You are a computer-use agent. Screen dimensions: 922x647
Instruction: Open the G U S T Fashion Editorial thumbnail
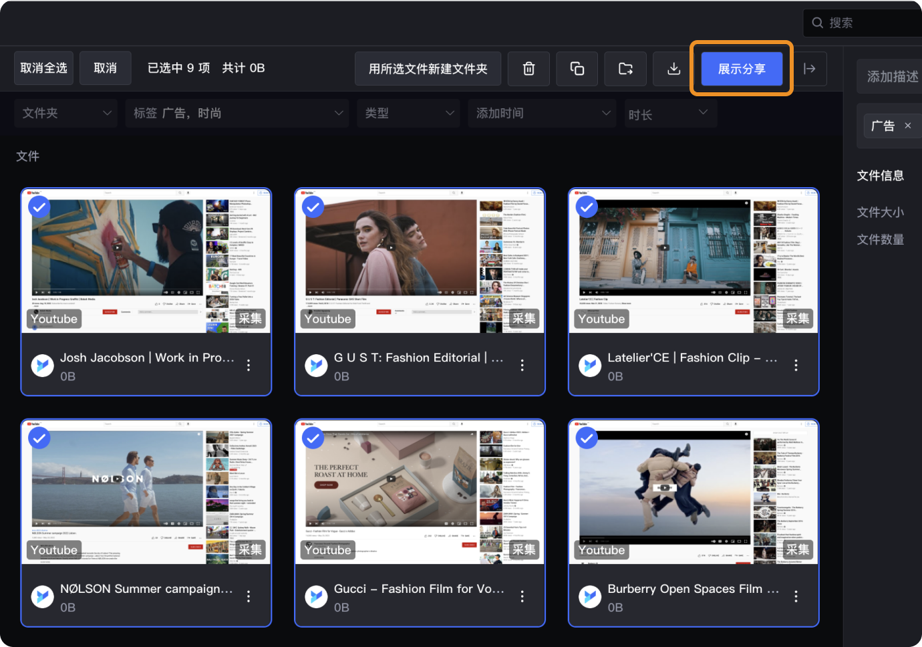(420, 261)
